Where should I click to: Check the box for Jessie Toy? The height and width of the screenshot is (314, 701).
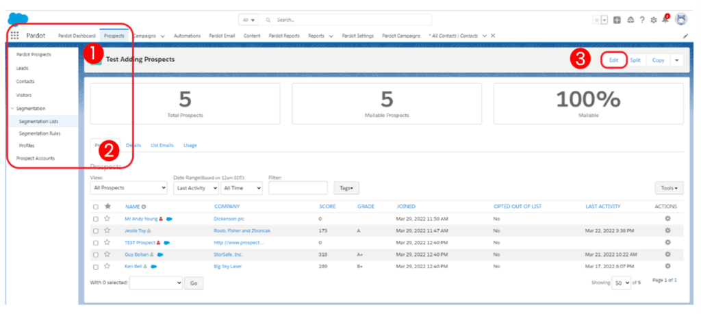(x=96, y=231)
